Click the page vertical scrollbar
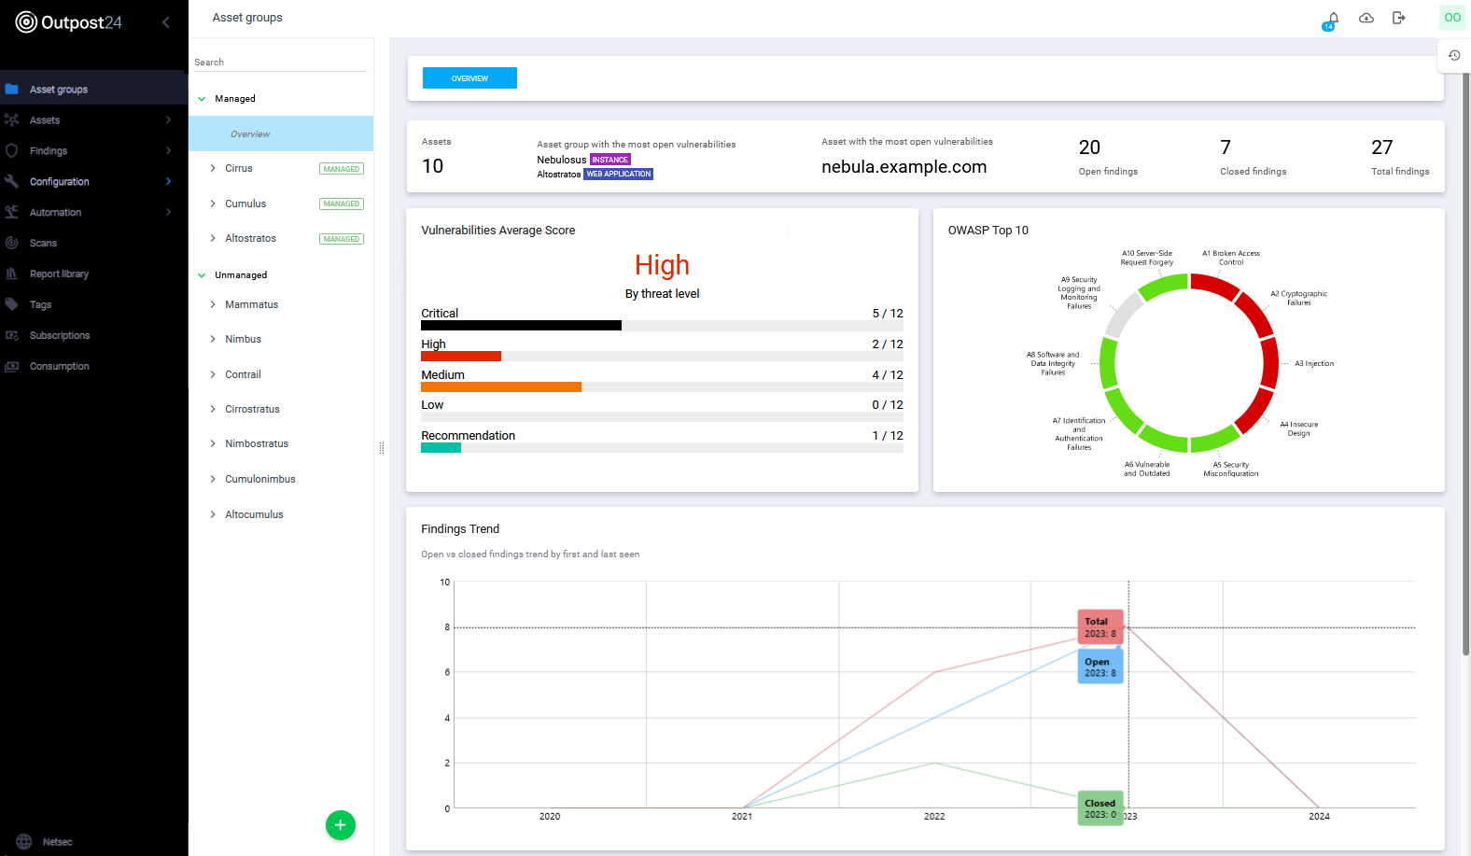This screenshot has height=856, width=1471. [x=1465, y=364]
